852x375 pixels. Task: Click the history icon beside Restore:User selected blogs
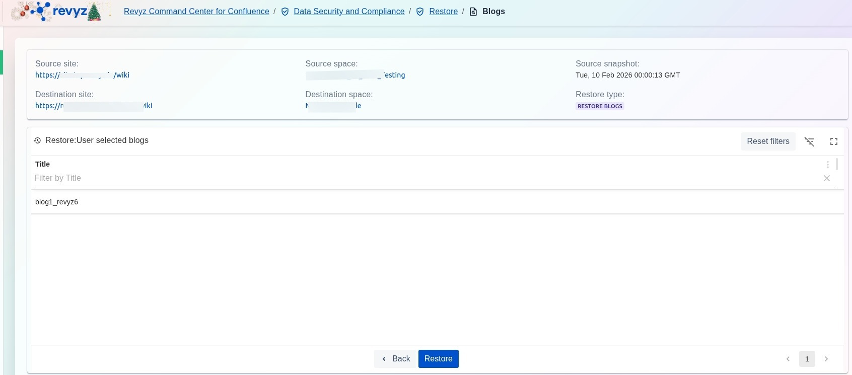coord(37,140)
